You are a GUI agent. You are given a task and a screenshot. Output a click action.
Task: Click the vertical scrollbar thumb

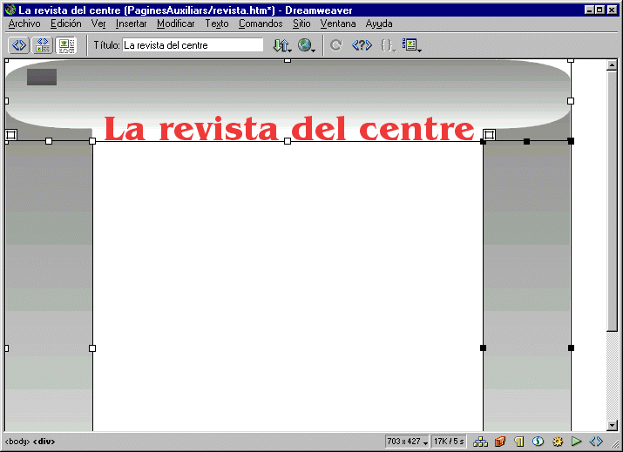[612, 200]
